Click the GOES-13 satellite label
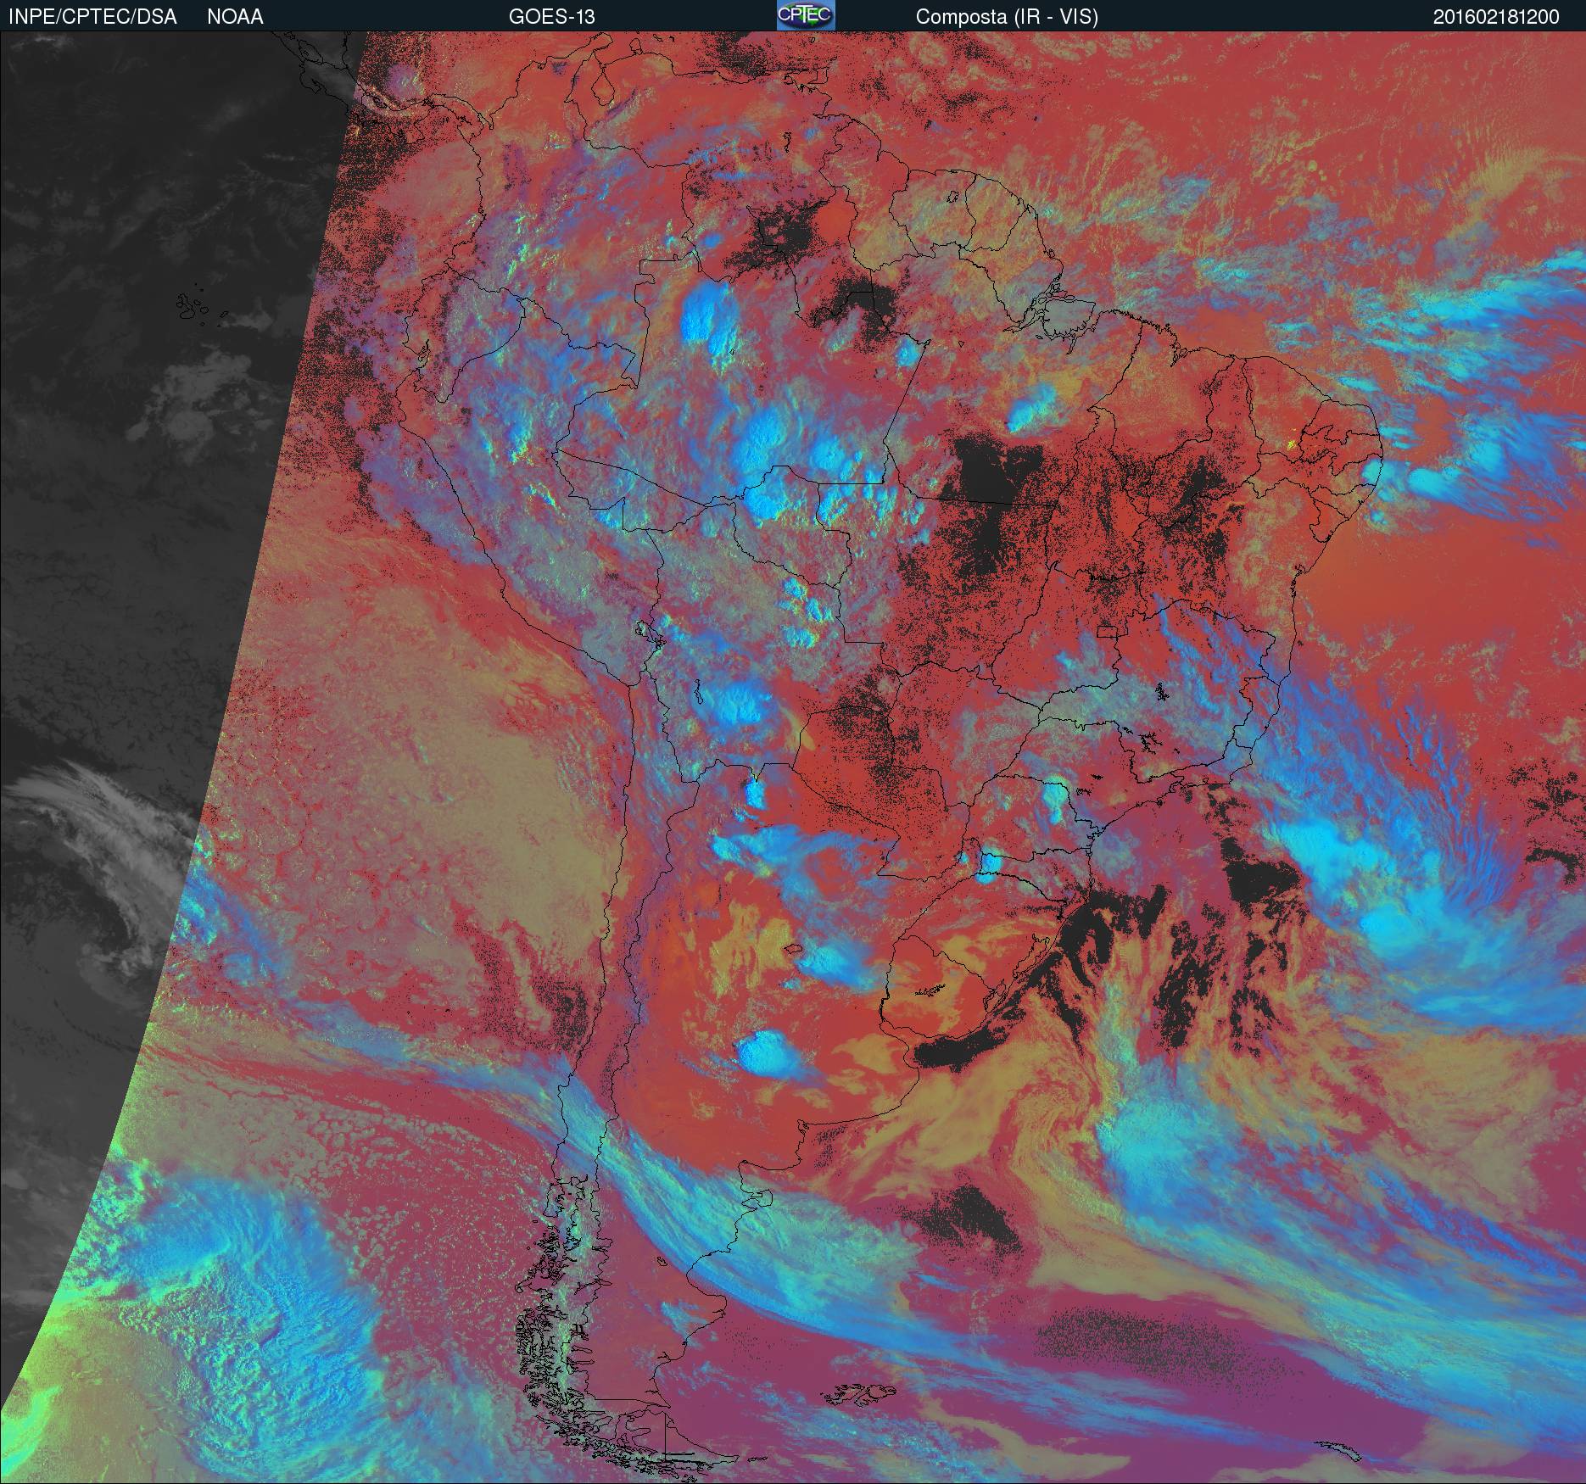1586x1484 pixels. 551,17
